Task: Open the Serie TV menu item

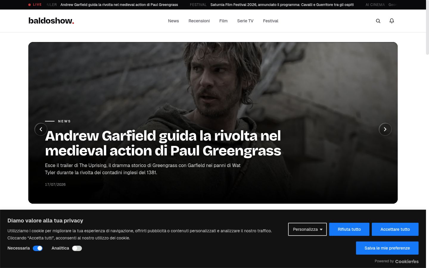Action: click(245, 21)
